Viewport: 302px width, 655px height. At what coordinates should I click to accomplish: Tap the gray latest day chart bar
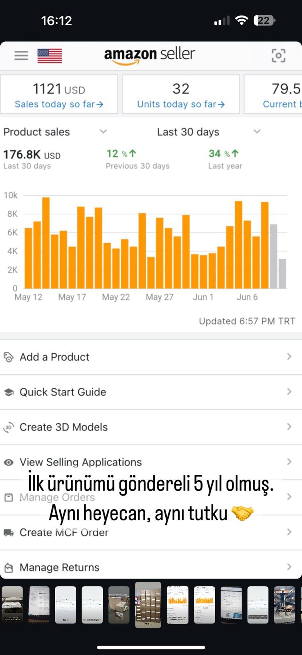[x=282, y=273]
